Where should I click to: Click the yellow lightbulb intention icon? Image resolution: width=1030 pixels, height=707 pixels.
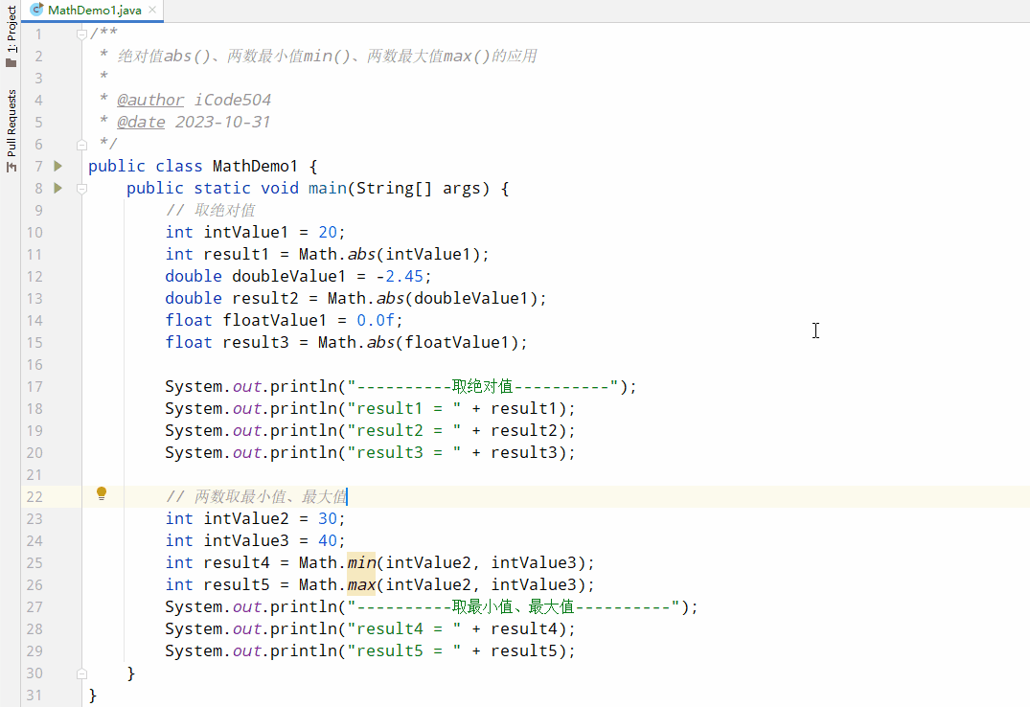(x=102, y=494)
